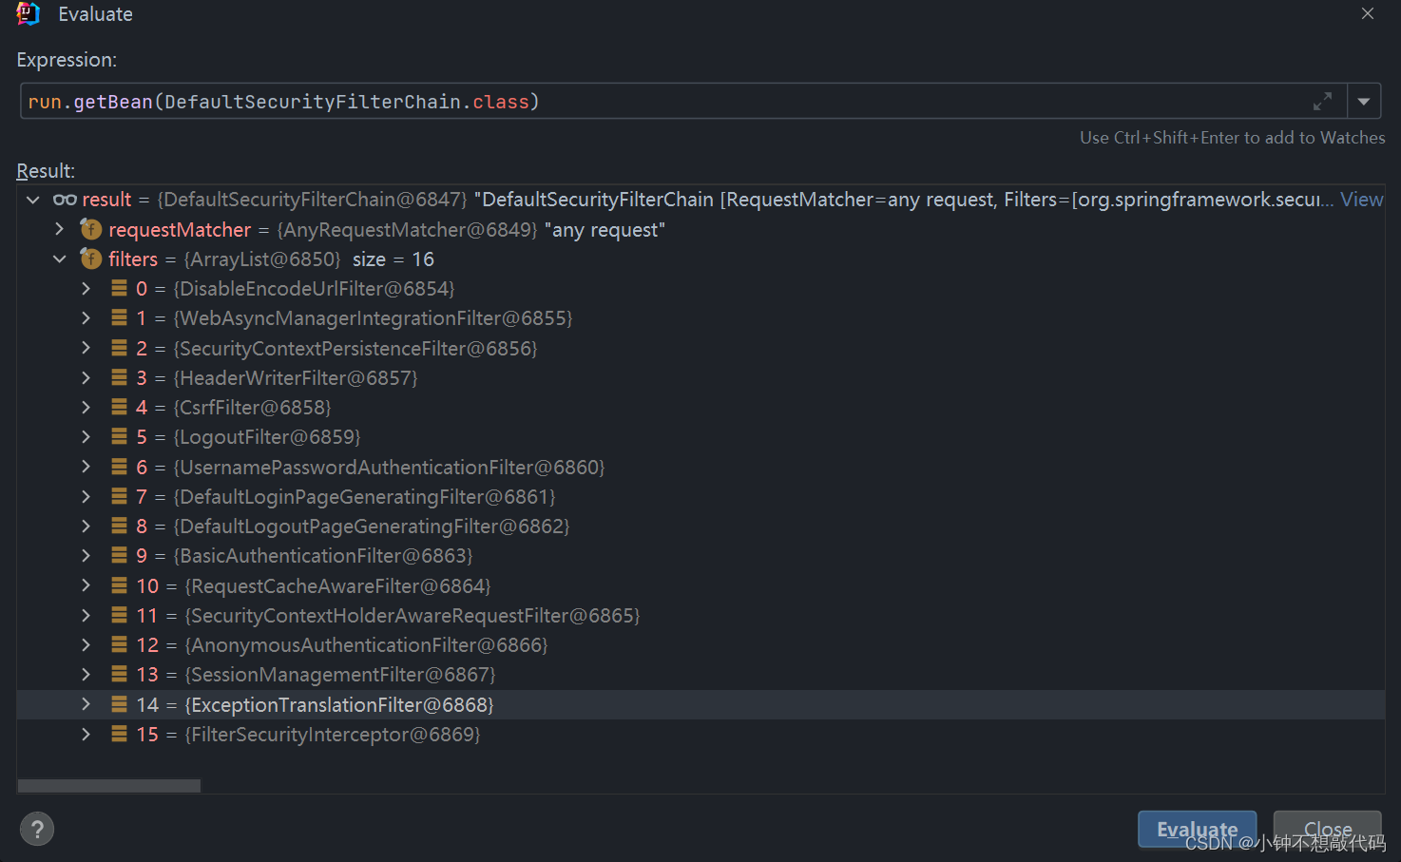Open expression history dropdown
This screenshot has width=1401, height=862.
pyautogui.click(x=1364, y=101)
